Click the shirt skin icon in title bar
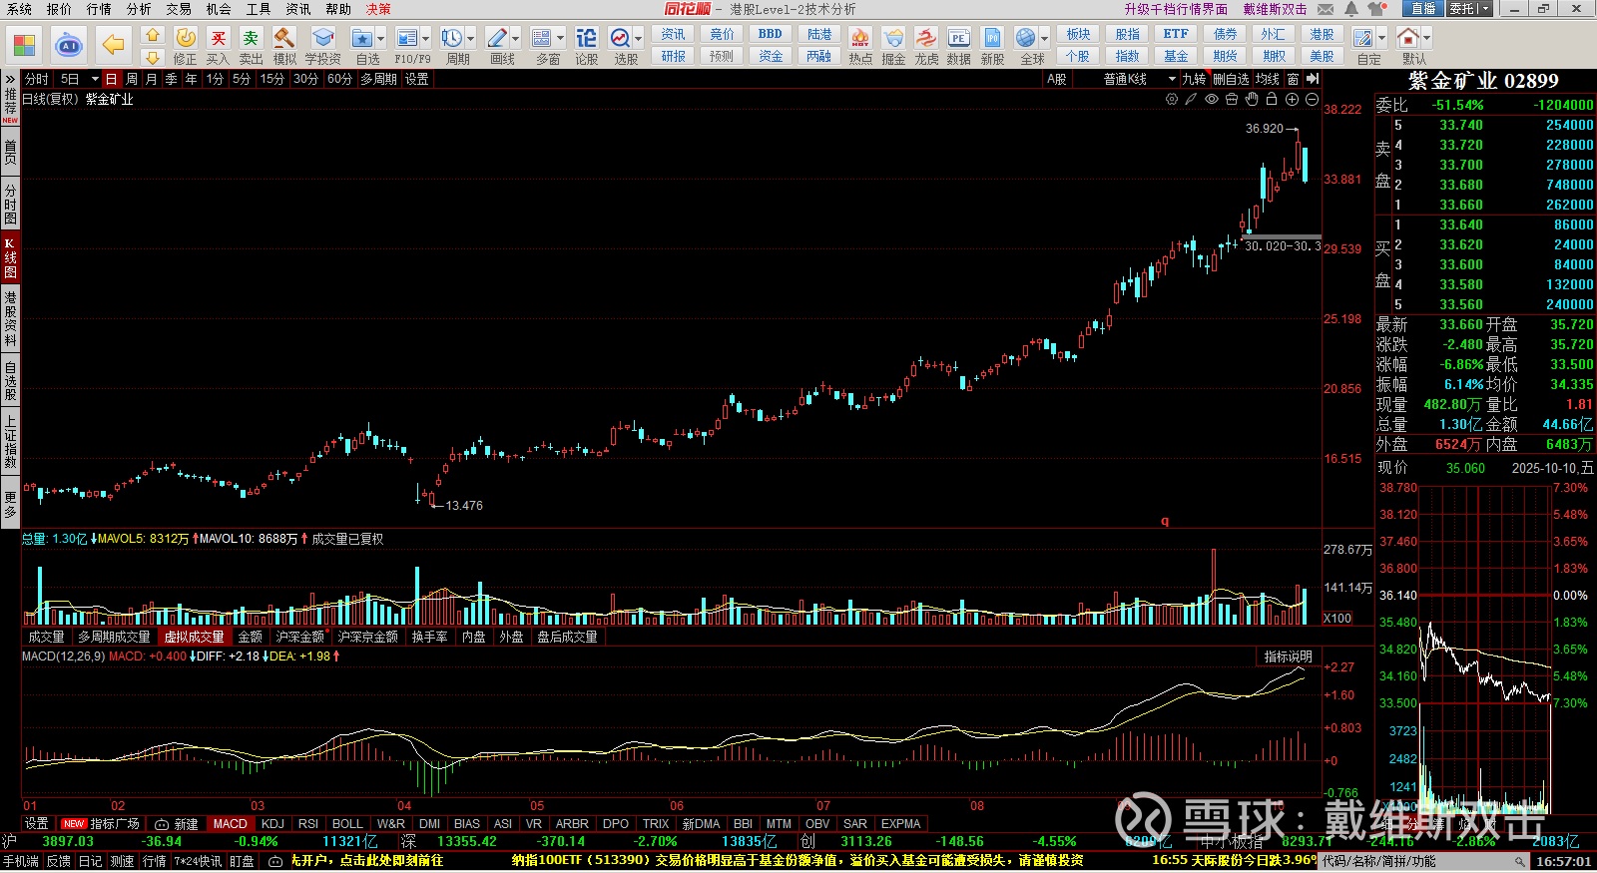1597x873 pixels. tap(1377, 9)
